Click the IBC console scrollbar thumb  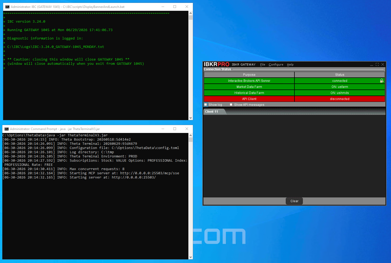[191, 18]
